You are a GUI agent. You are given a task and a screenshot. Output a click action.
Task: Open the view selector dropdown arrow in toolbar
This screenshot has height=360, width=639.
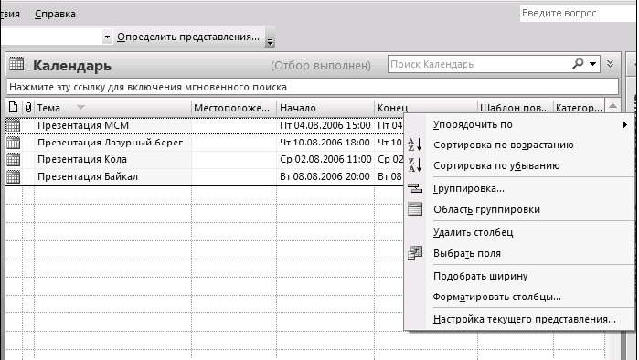107,37
